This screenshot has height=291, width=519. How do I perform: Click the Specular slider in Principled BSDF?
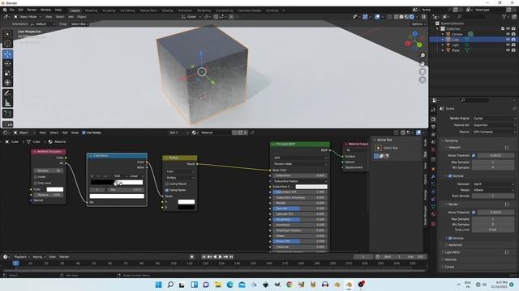(x=300, y=209)
